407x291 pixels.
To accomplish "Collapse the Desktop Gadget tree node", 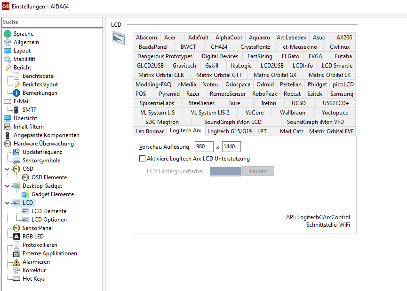I will click(x=7, y=186).
